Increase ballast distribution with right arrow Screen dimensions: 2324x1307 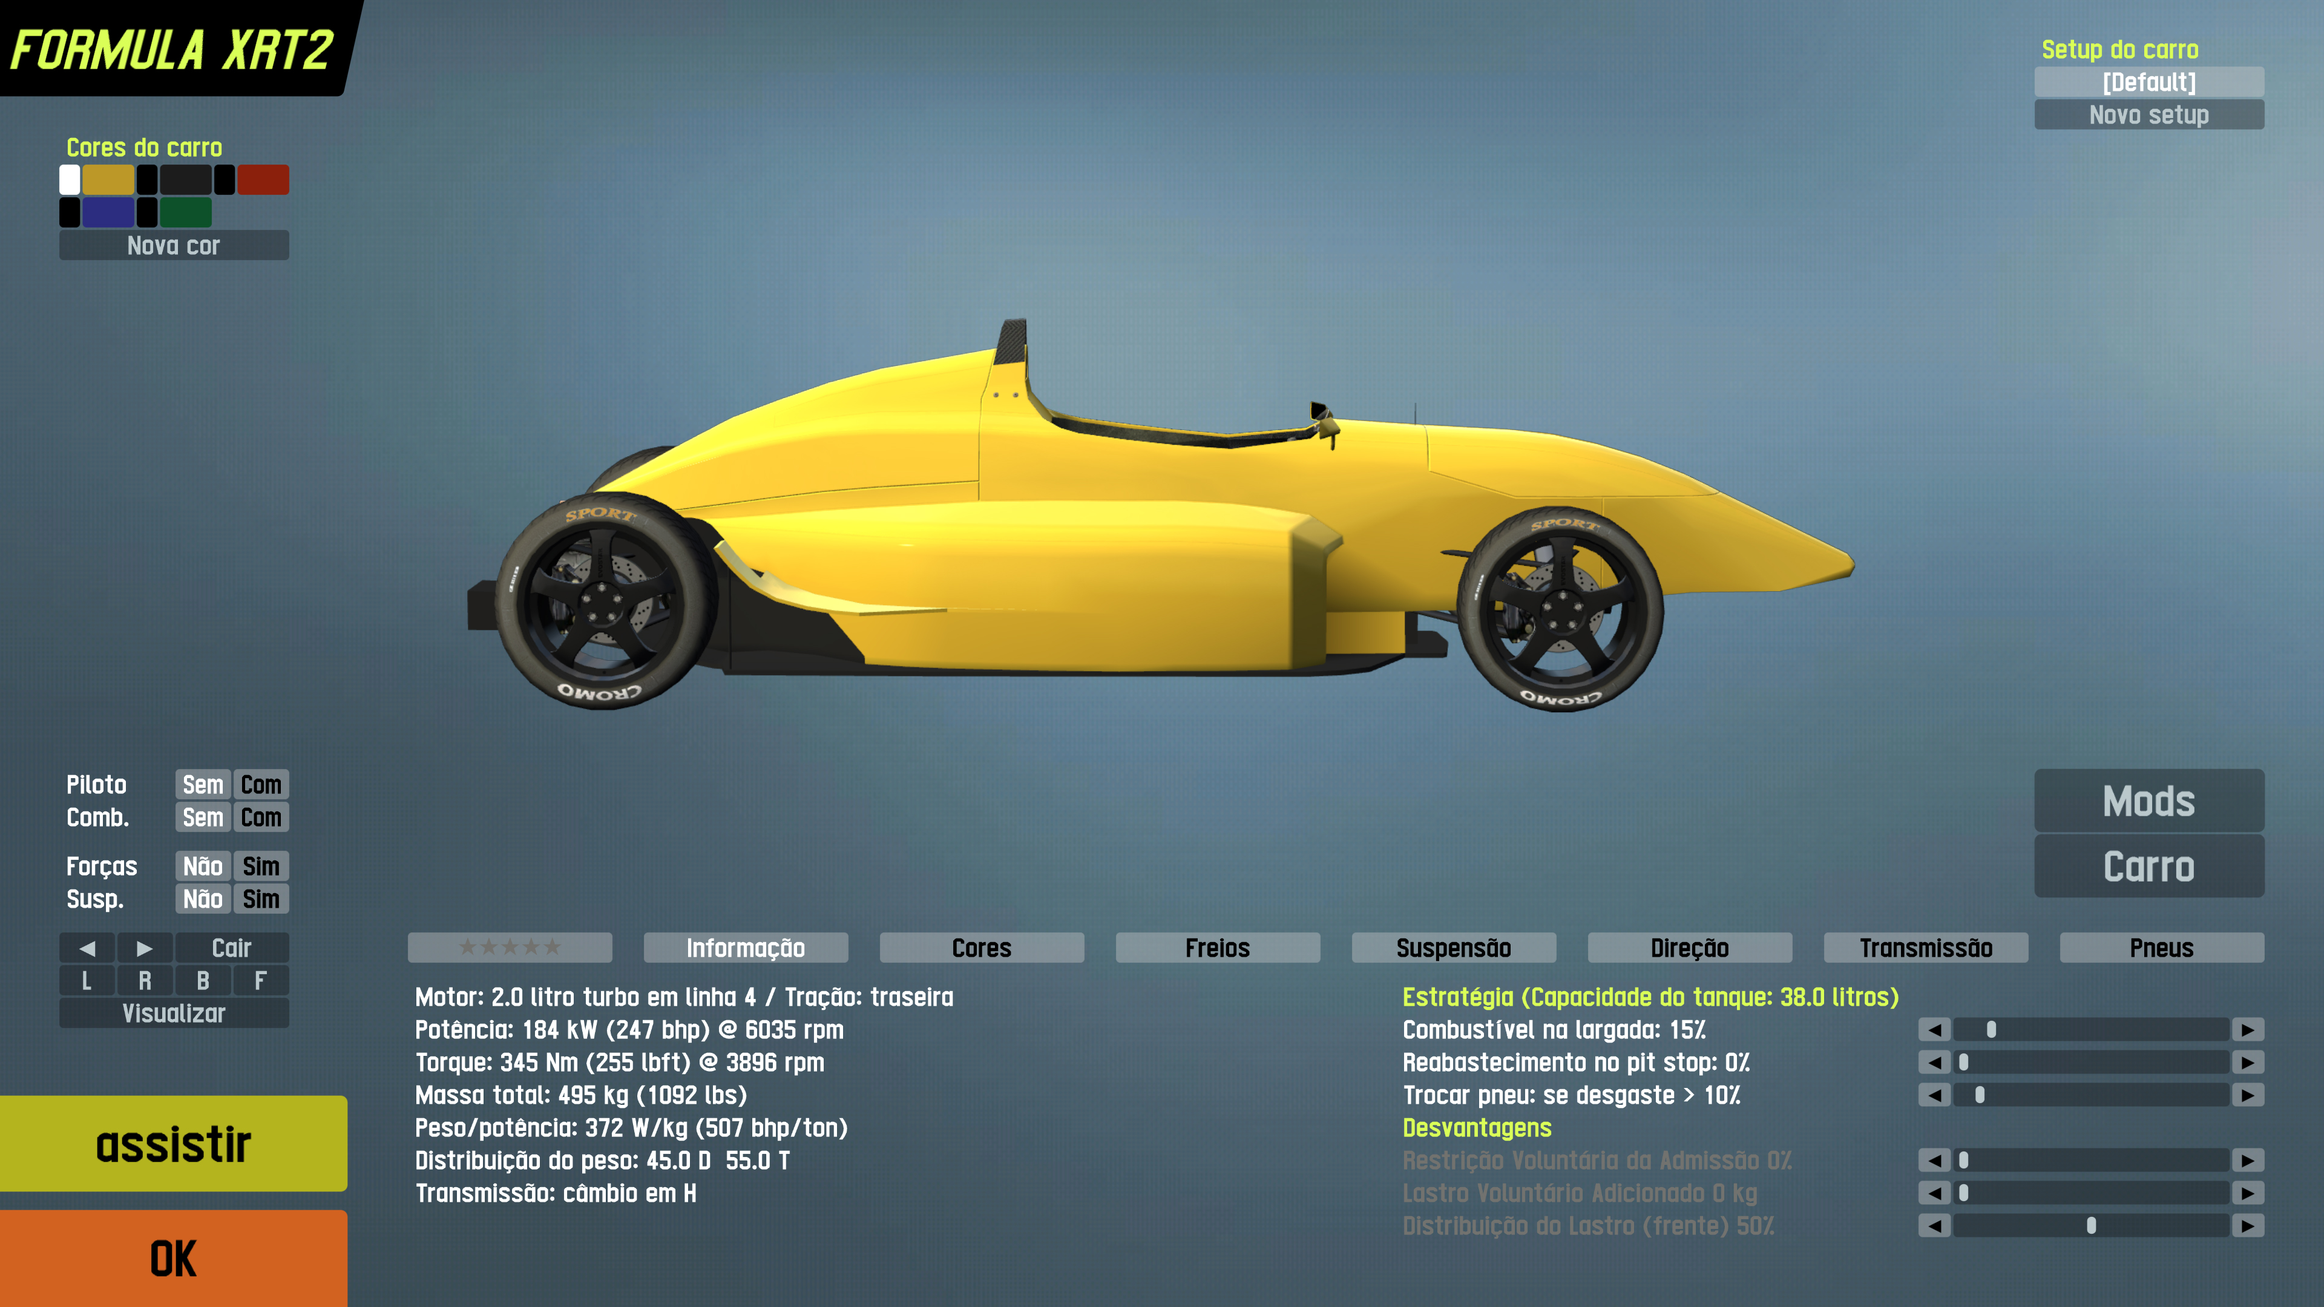tap(2247, 1226)
